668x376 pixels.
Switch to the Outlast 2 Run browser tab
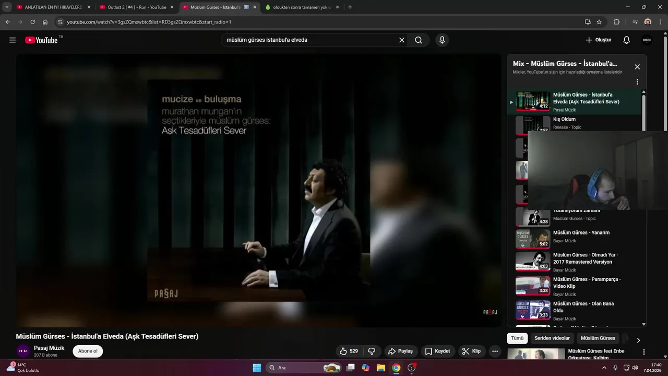pos(137,7)
